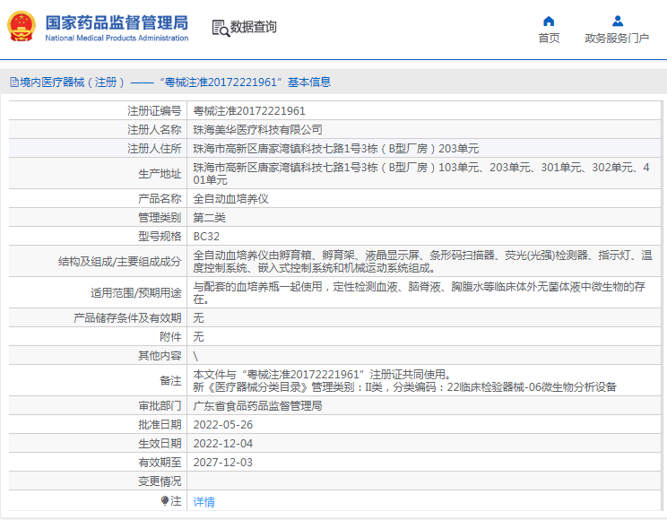Open 政务服务门户 portal link
Image resolution: width=667 pixels, height=520 pixels.
coord(617,39)
